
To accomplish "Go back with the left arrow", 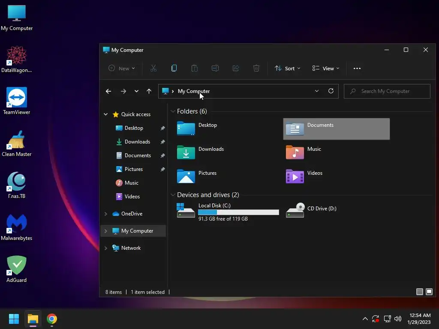I will tap(108, 91).
